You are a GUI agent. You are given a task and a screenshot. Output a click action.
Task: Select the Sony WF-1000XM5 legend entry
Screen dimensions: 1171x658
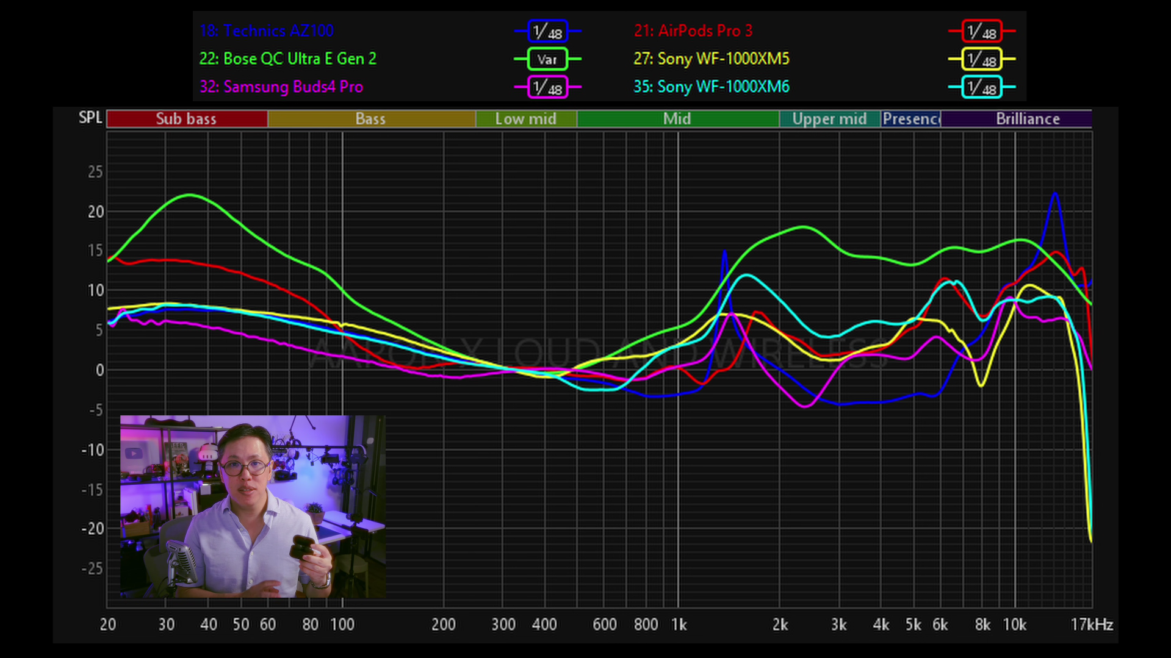point(712,59)
